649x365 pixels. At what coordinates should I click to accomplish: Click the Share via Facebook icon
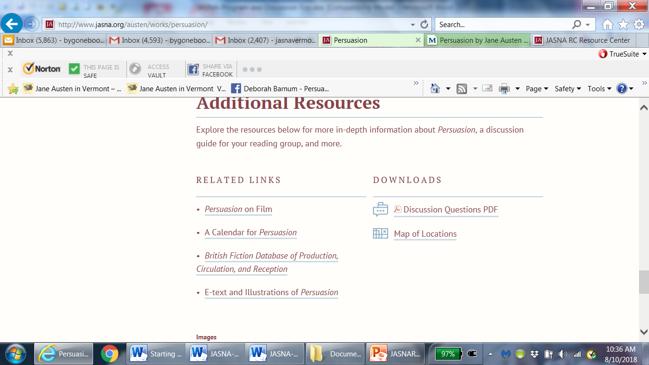(x=193, y=70)
